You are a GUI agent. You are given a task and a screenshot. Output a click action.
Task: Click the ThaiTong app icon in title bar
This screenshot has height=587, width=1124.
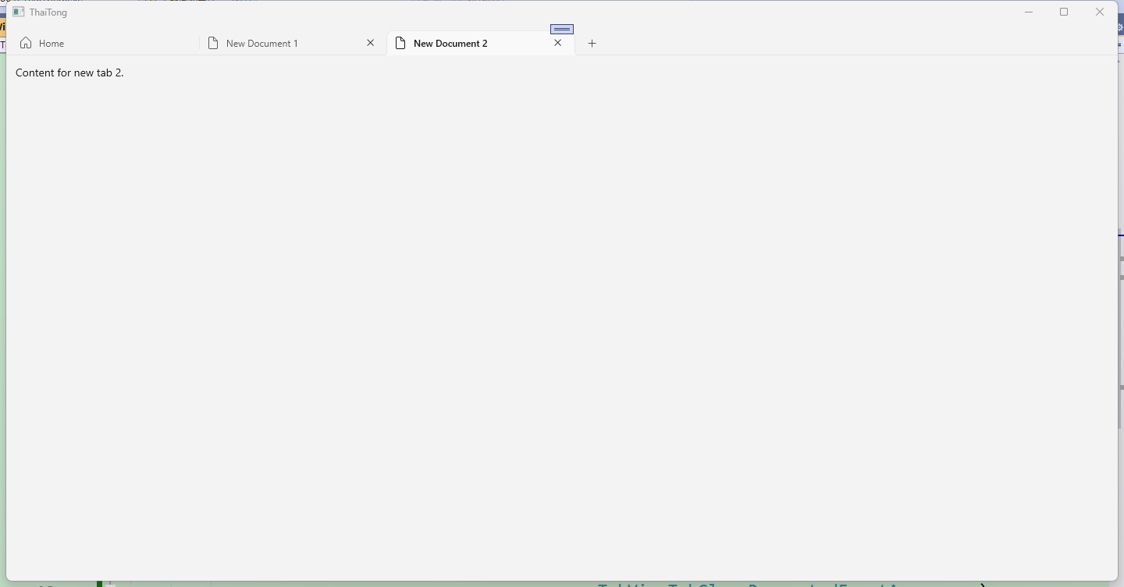(19, 12)
